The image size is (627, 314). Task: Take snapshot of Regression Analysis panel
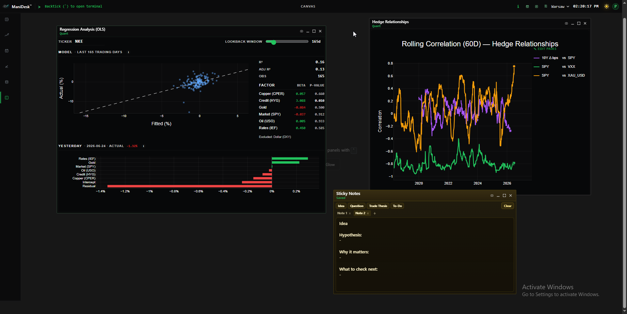coord(301,31)
